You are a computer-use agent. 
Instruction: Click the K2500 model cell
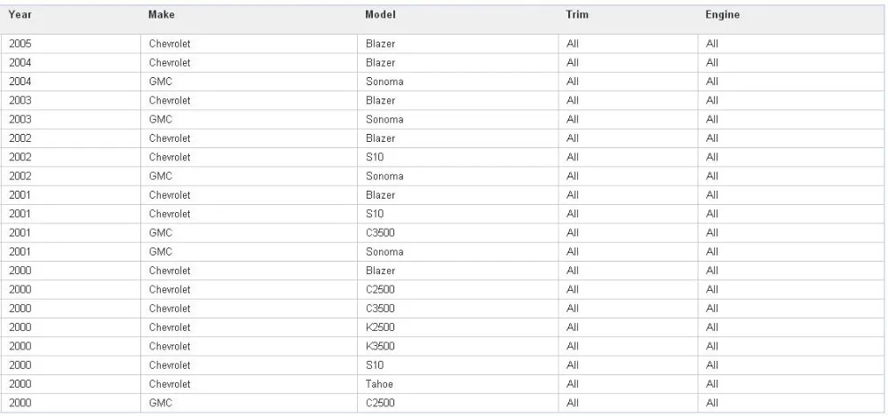click(380, 326)
